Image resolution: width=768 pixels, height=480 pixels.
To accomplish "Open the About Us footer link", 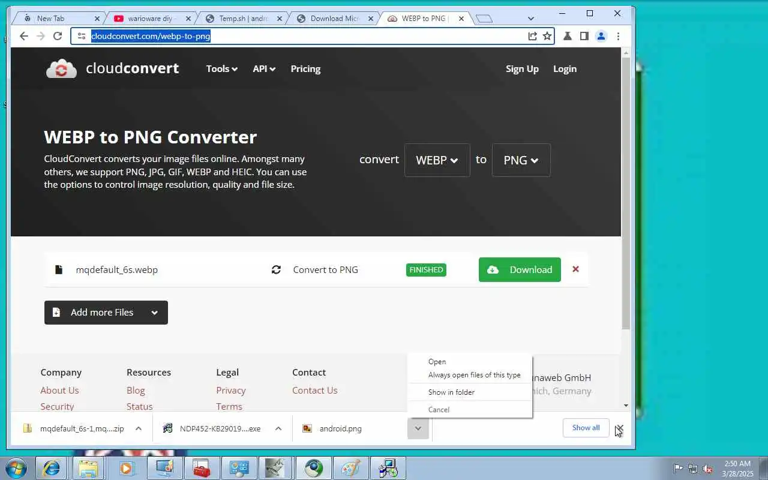I will pyautogui.click(x=59, y=391).
